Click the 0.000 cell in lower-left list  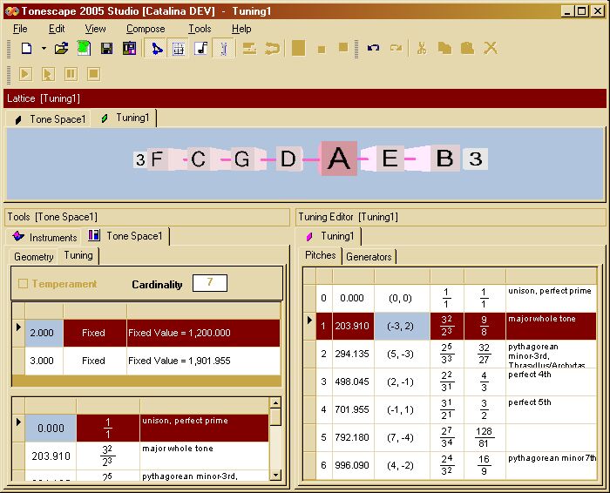tap(51, 428)
